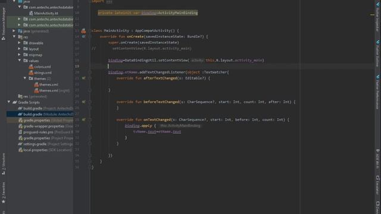The width and height of the screenshot is (381, 214).
Task: Open build.gradle (Module) file
Action: pos(48,114)
